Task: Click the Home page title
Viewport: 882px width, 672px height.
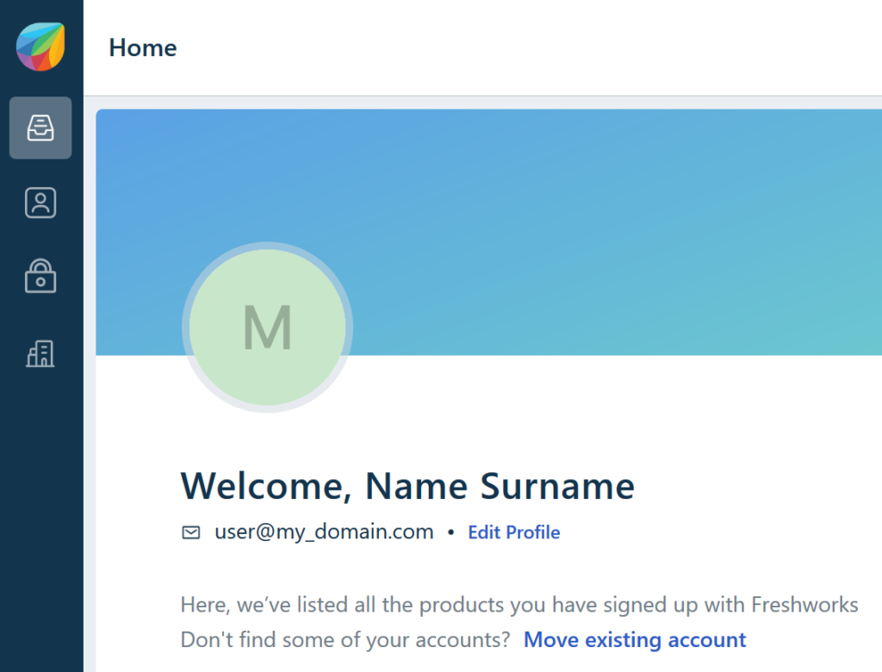Action: (x=143, y=47)
